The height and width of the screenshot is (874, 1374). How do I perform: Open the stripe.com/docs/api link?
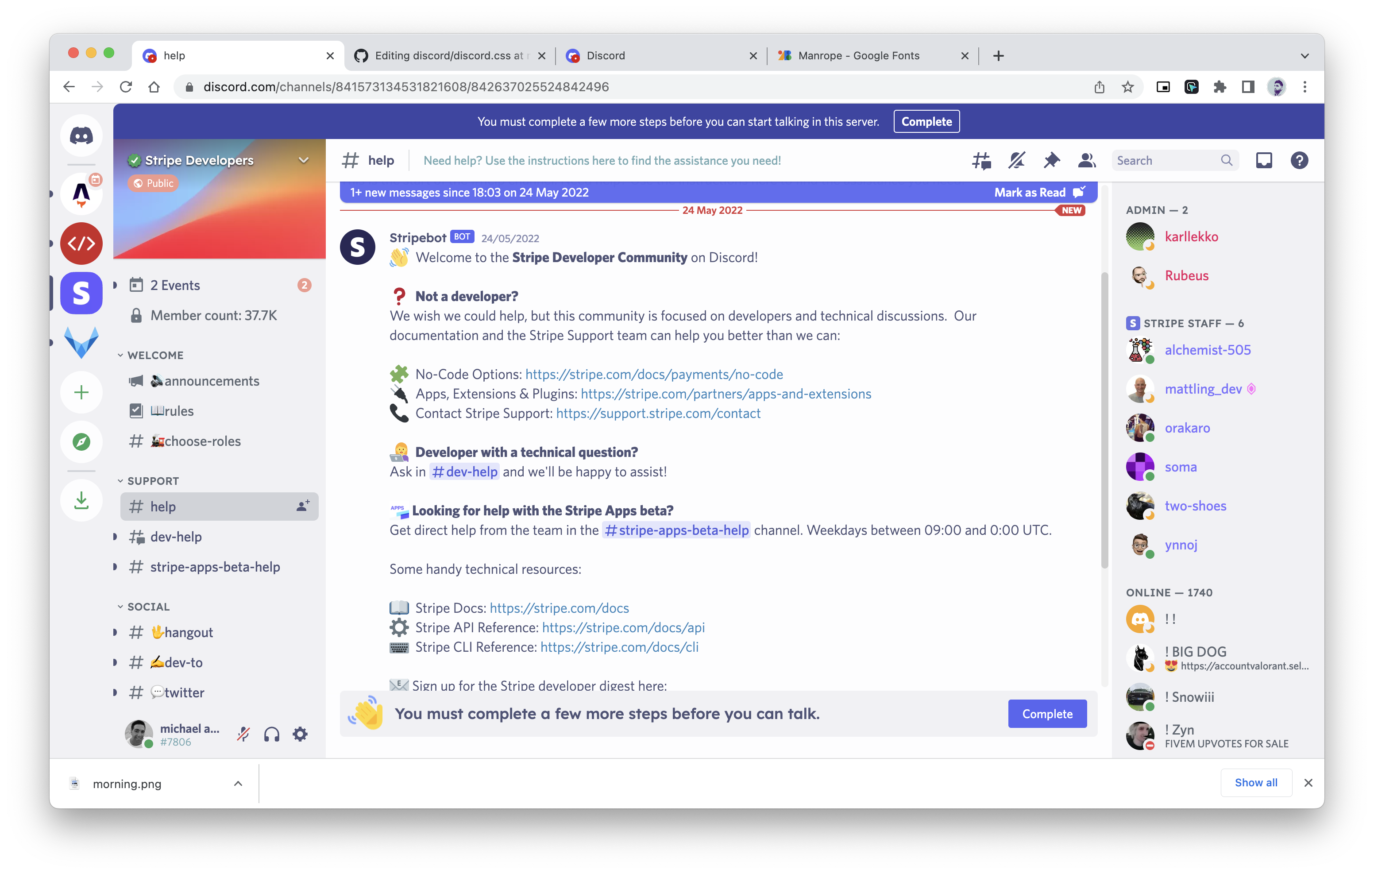[x=623, y=627]
